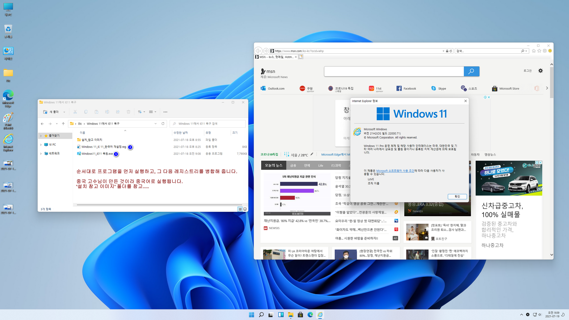Open Microsoft Store from the taskbar
The width and height of the screenshot is (569, 320).
click(x=300, y=315)
